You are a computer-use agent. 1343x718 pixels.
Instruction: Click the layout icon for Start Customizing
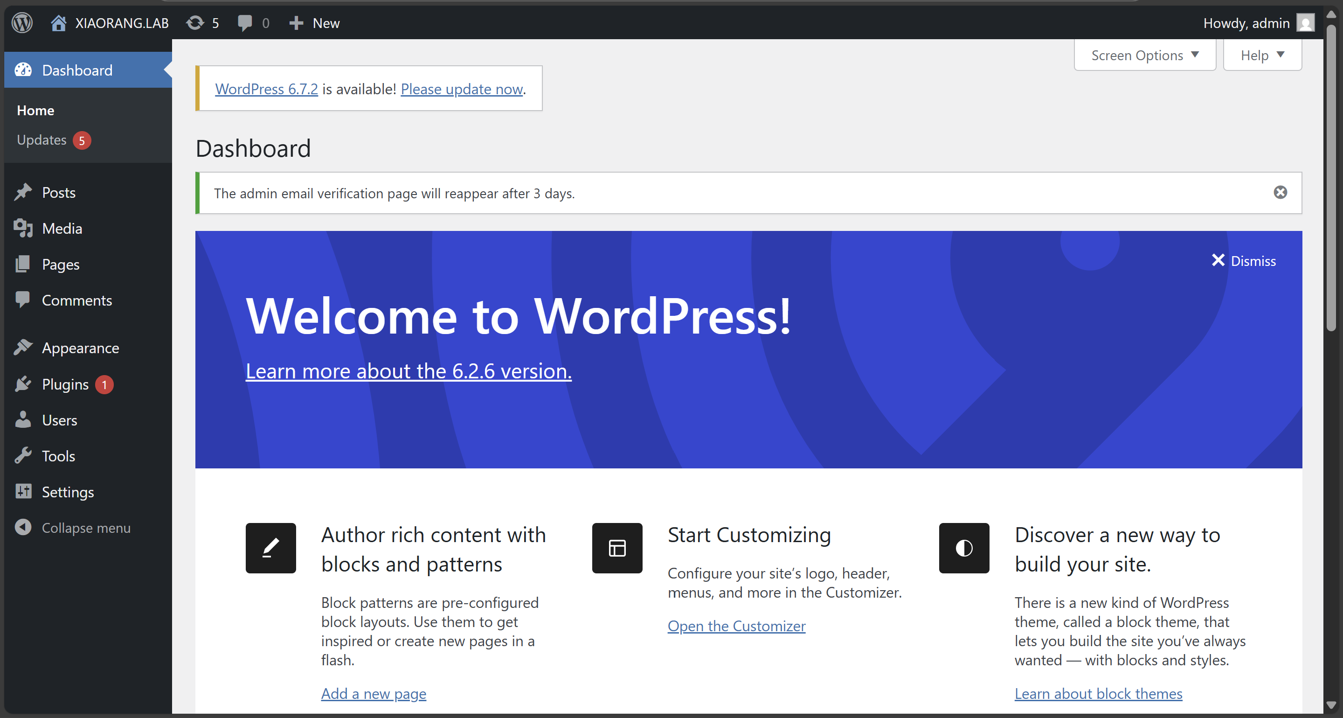pyautogui.click(x=617, y=549)
